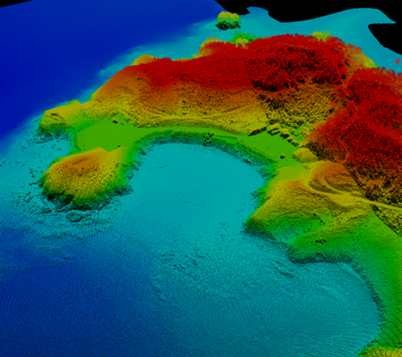Click the small round yellow mound near buildings
Screen dimensions: 402x357
(305, 155)
